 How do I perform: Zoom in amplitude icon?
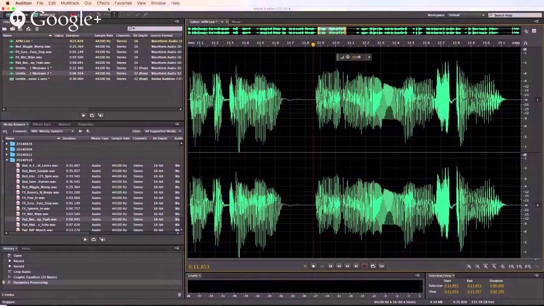[x=469, y=266]
